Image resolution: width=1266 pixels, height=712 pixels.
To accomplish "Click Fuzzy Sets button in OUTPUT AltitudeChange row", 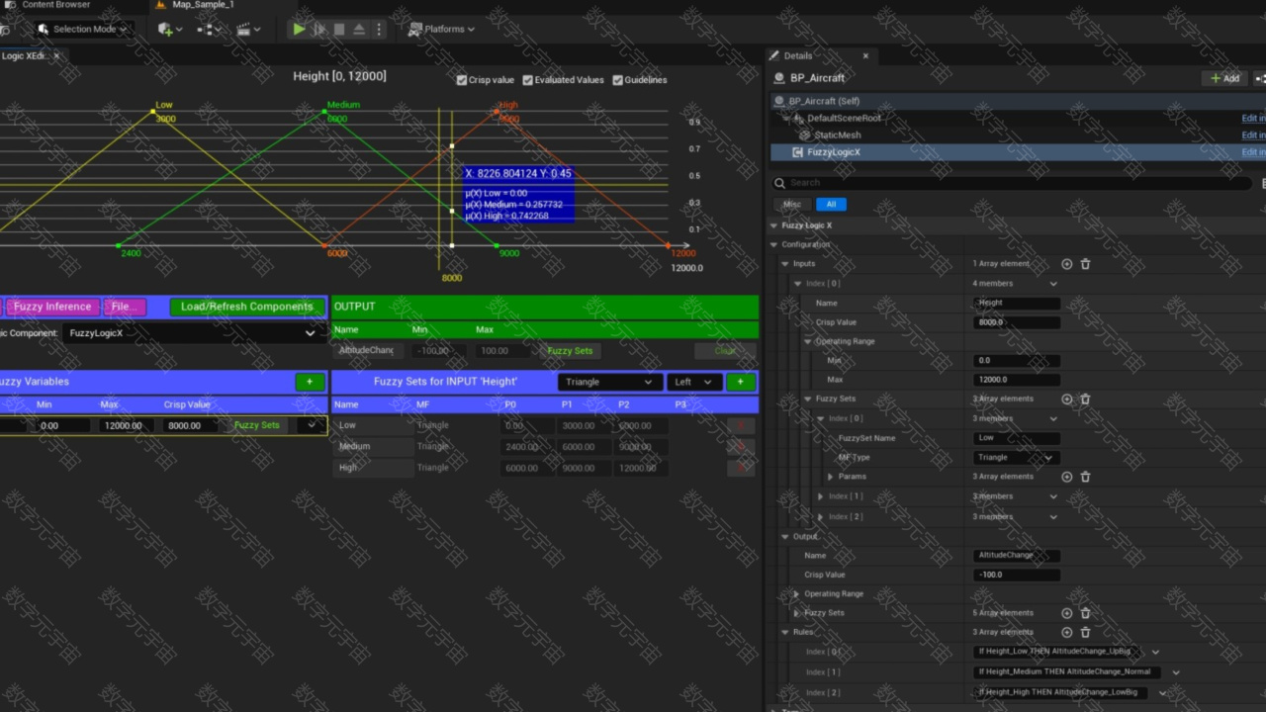I will [570, 351].
